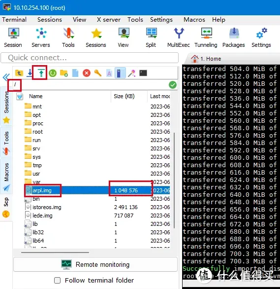280x289 pixels.
Task: Select the tmp folder
Action: pos(33,165)
